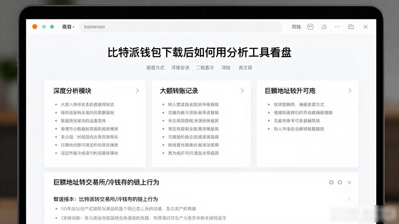Select the first tab ending in 方式

(155, 68)
